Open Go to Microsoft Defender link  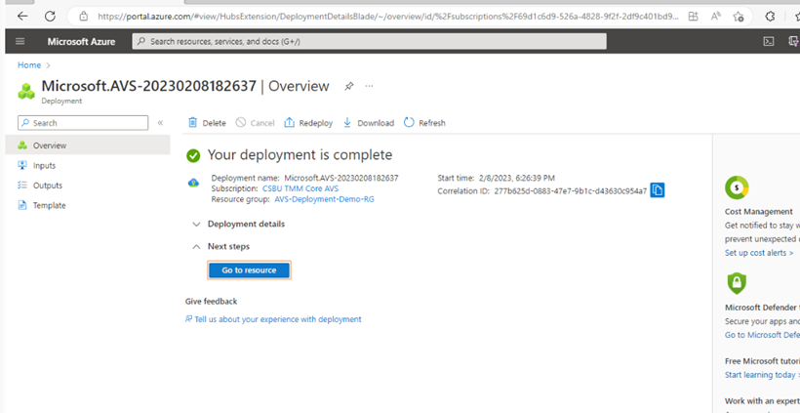[762, 335]
